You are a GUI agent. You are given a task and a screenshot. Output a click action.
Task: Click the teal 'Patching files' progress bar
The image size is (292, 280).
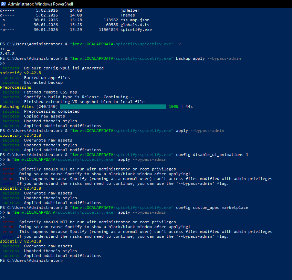click(x=113, y=107)
